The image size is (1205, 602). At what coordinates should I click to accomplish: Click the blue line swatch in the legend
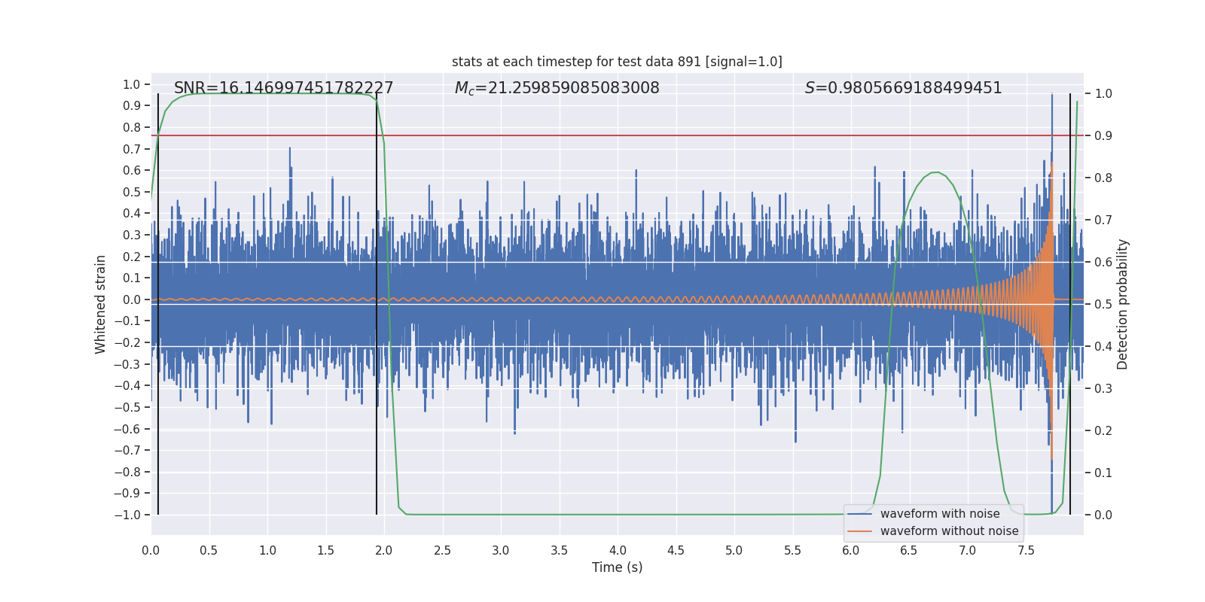[859, 514]
